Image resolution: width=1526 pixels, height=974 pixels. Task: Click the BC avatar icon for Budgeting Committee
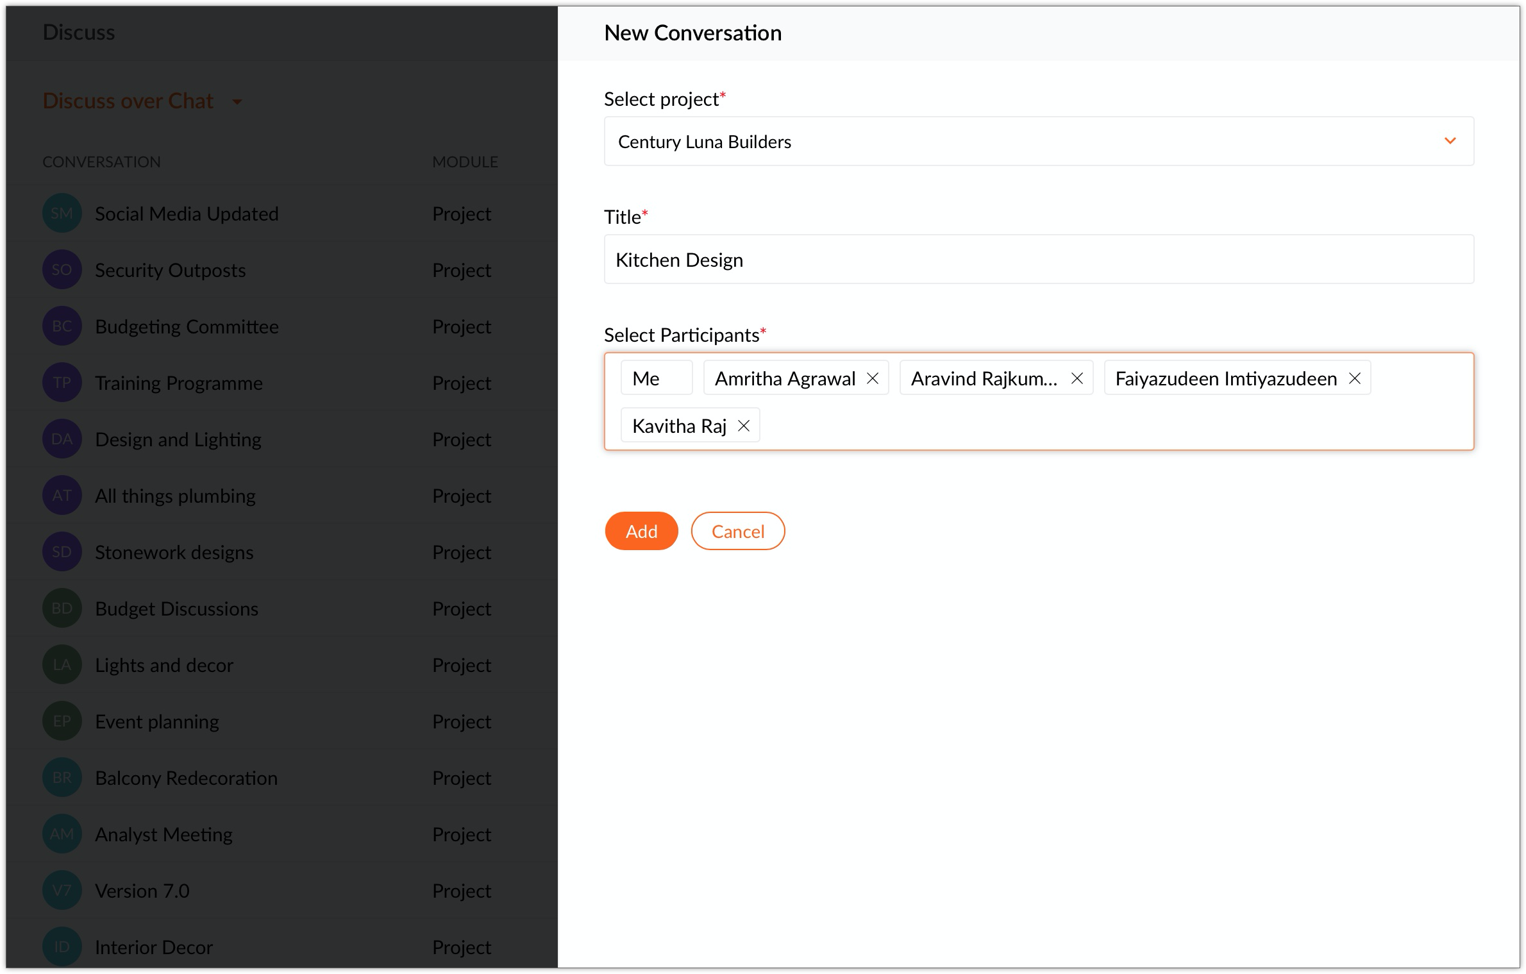click(62, 326)
